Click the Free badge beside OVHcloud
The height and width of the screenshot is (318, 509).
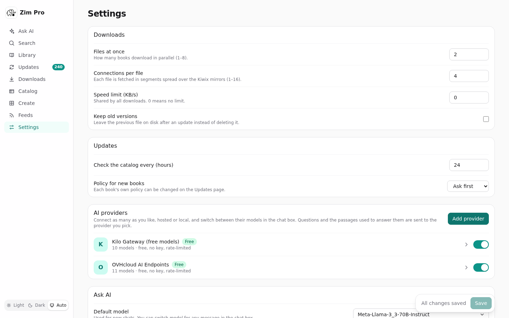click(x=179, y=265)
